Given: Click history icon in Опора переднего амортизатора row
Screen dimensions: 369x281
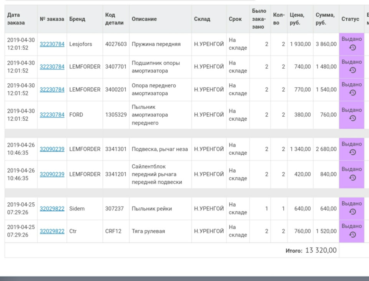Looking at the screenshot, I should tap(352, 93).
